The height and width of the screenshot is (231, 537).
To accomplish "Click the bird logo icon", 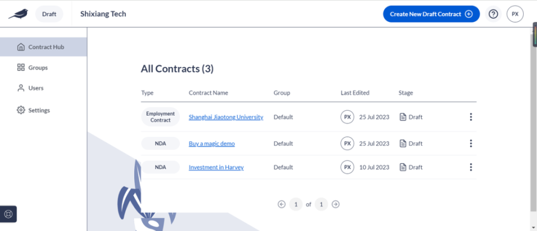I will pyautogui.click(x=18, y=13).
